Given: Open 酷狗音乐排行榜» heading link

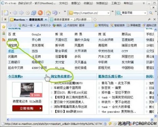Looking at the screenshot, I should coord(111,77).
